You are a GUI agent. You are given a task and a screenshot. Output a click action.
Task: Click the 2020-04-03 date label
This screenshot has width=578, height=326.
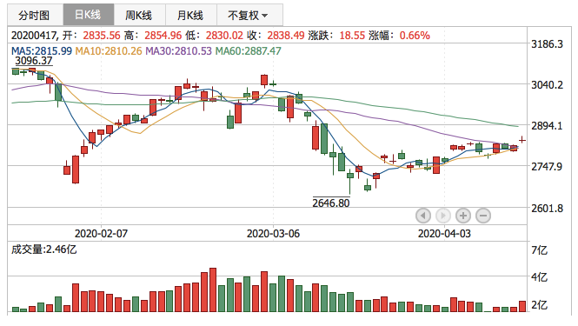(x=444, y=234)
